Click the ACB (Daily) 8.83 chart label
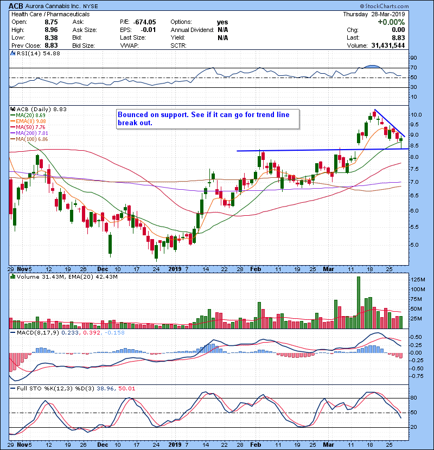434x450 pixels. pos(42,110)
